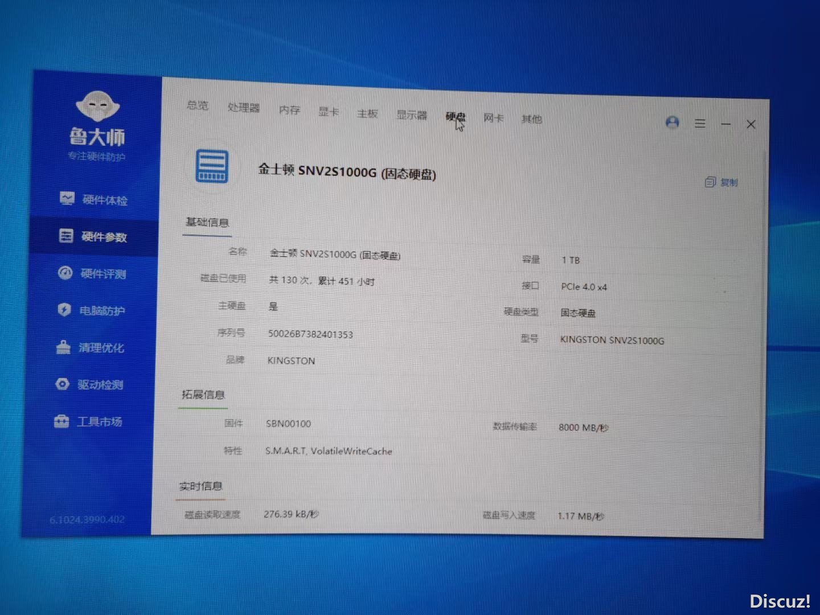This screenshot has width=820, height=615.
Task: Switch to the 显卡 graphics card tab
Action: point(329,112)
